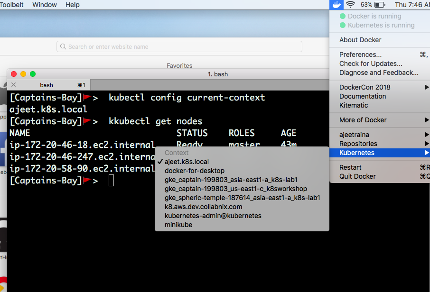Click the ROLES column header in terminal
Viewport: 430px width, 292px height.
click(x=242, y=133)
